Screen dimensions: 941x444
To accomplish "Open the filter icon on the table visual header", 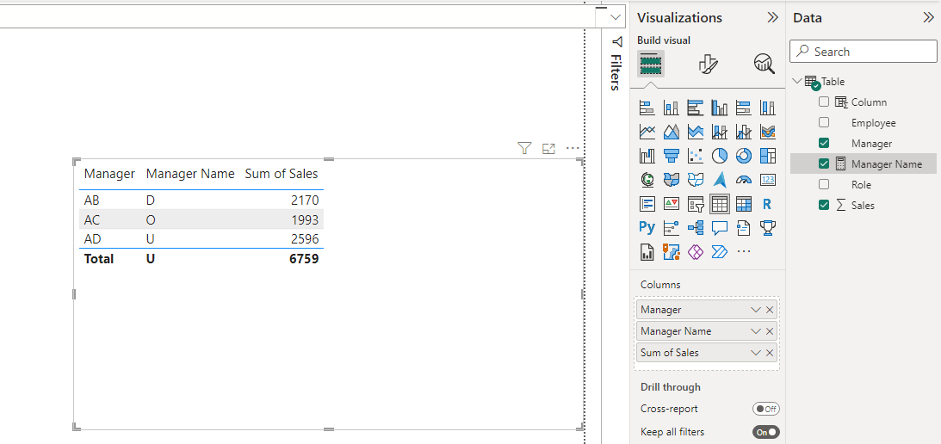I will [524, 148].
